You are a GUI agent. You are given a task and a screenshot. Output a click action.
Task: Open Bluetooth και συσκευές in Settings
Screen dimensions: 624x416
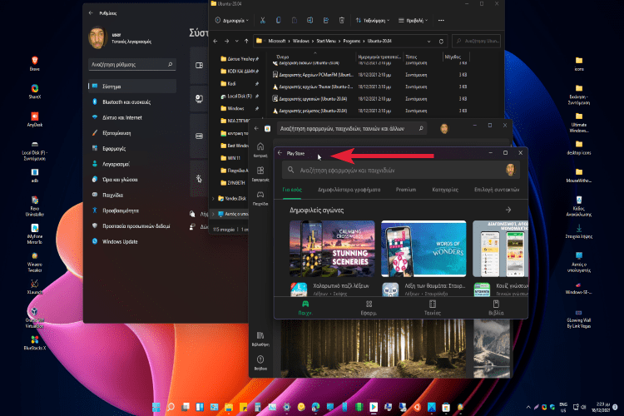coord(132,102)
